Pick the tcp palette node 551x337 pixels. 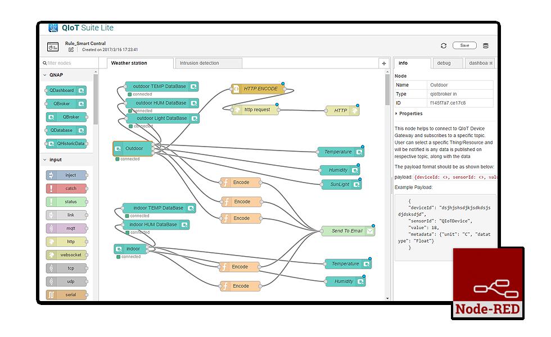coord(66,268)
